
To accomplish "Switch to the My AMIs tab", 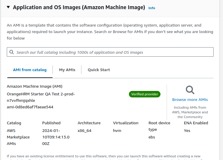I will tap(67, 70).
